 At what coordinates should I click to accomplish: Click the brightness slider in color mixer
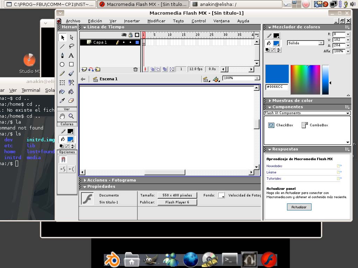click(x=325, y=80)
